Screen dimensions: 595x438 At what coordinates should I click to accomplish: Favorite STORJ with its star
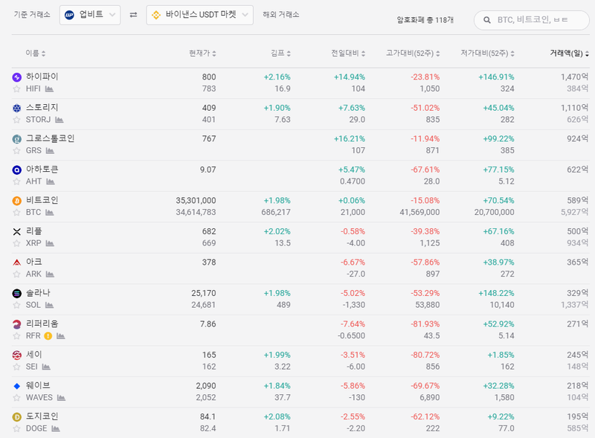[16, 120]
